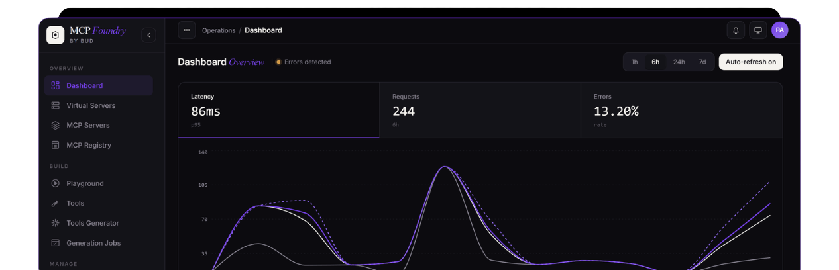This screenshot has width=839, height=270.
Task: Click the Errors detected status indicator
Action: [x=303, y=62]
